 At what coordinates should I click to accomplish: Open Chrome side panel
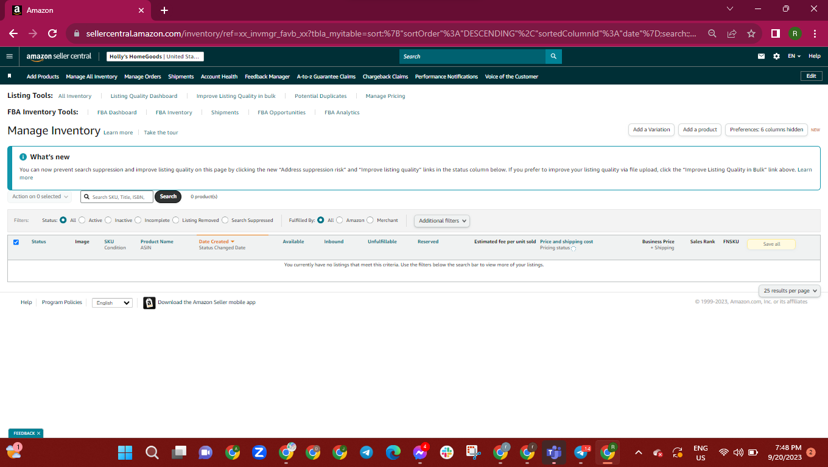point(776,33)
